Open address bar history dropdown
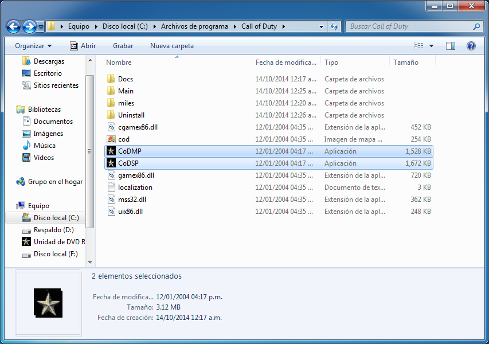489x344 pixels. point(321,27)
